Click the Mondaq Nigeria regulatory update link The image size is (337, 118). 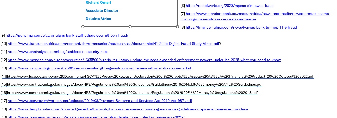(144, 60)
